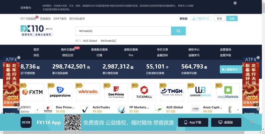Screen dimensions: 265x134
Task: Click the search magnifier button
Action: pyautogui.click(x=178, y=31)
